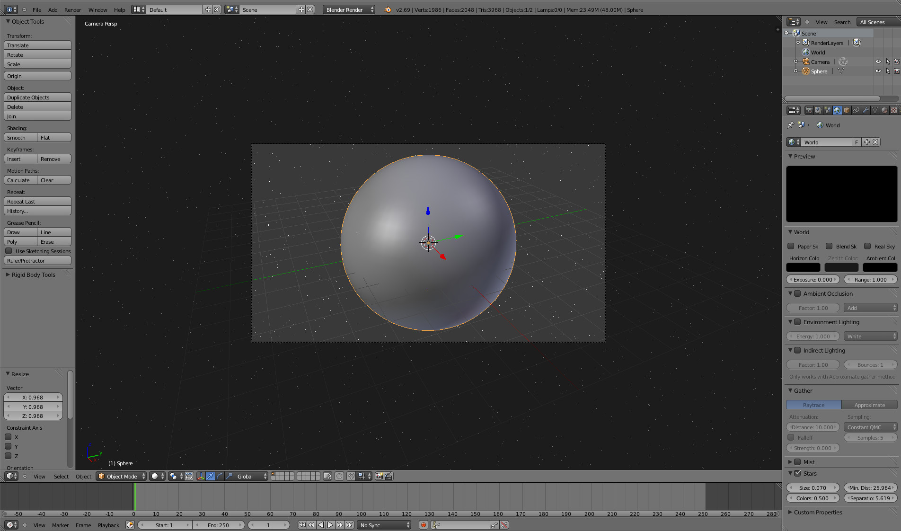
Task: Expand the Rigid Body Tools panel
Action: 33,274
